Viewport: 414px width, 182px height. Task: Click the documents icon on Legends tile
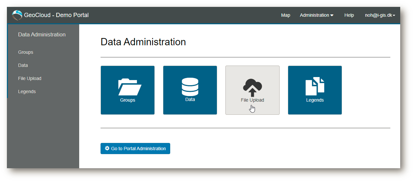(x=315, y=86)
